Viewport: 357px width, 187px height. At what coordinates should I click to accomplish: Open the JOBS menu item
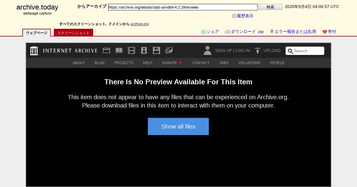(224, 63)
